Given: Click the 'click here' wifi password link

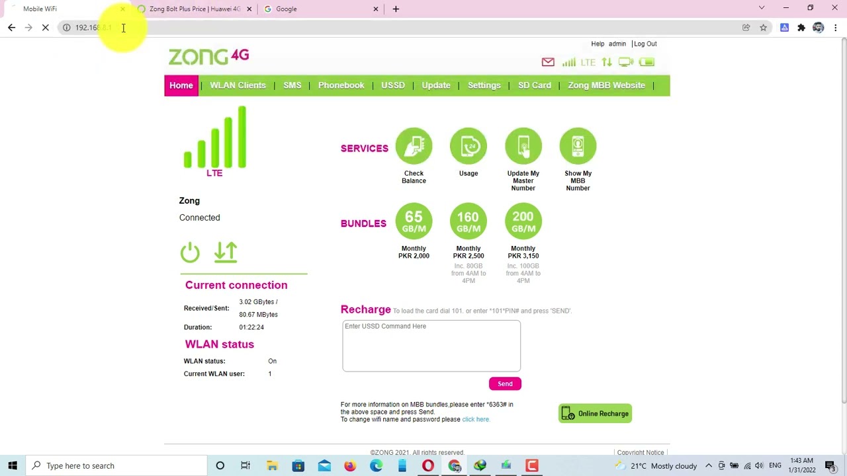Looking at the screenshot, I should click(476, 419).
